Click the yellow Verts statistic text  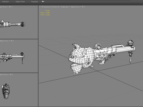(x=45, y=15)
